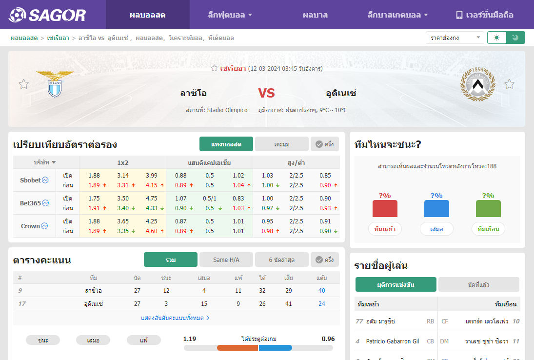Open Sbobet odds trend icon
534x360 pixels.
[45, 180]
